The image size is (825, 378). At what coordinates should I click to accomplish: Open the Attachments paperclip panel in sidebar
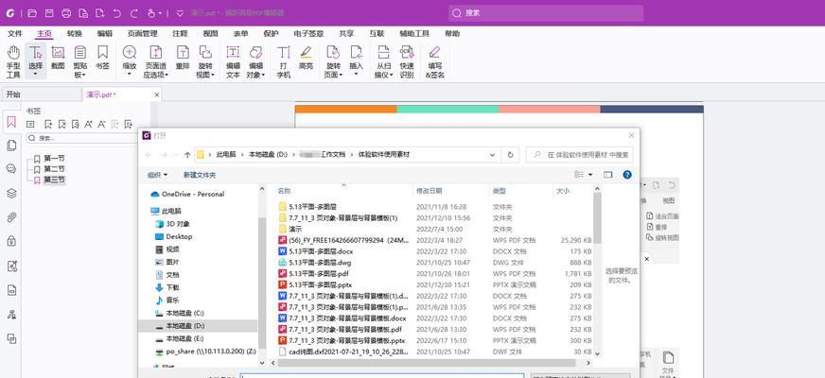[11, 217]
